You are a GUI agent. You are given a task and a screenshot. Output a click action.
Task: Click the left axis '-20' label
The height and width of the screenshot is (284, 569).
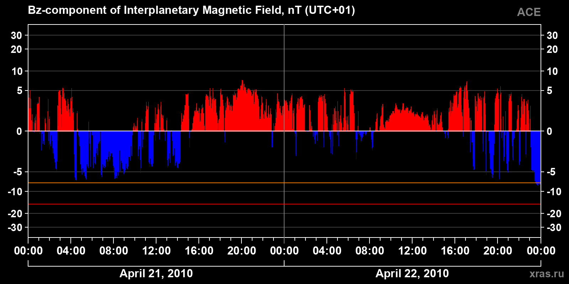pyautogui.click(x=15, y=214)
